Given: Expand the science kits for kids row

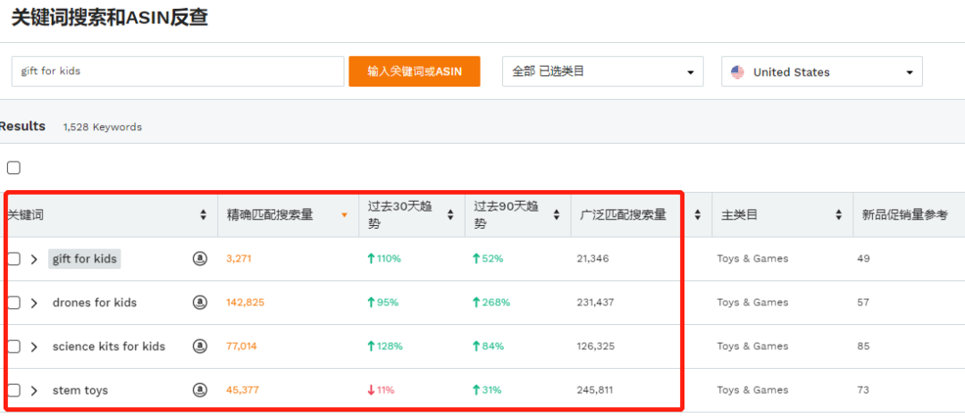Looking at the screenshot, I should (34, 346).
